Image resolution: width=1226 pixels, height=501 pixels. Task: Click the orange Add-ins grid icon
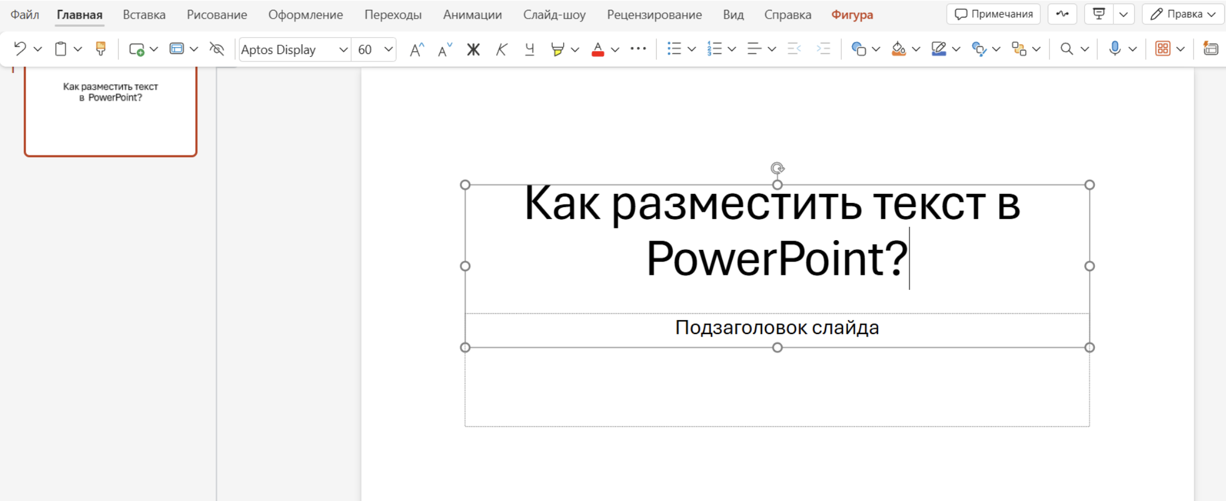pyautogui.click(x=1163, y=49)
